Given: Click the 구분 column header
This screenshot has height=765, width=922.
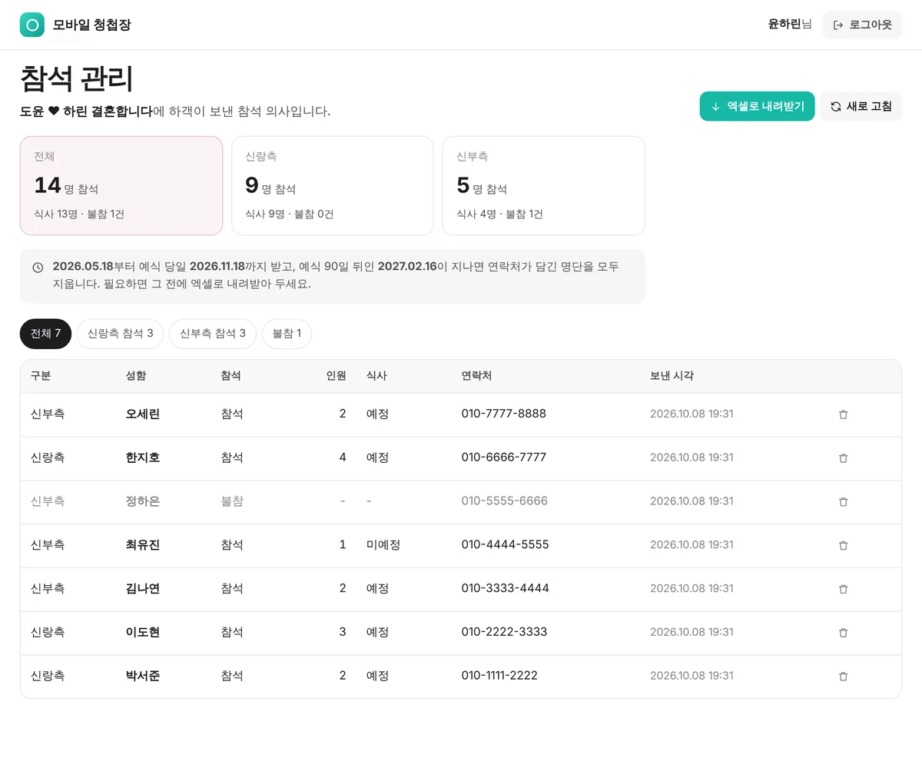Looking at the screenshot, I should point(41,376).
